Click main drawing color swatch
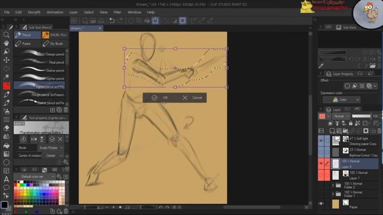This screenshot has height=215, width=383. 5,205
